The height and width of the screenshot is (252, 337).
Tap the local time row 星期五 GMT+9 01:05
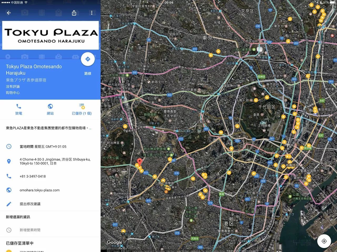[43, 147]
